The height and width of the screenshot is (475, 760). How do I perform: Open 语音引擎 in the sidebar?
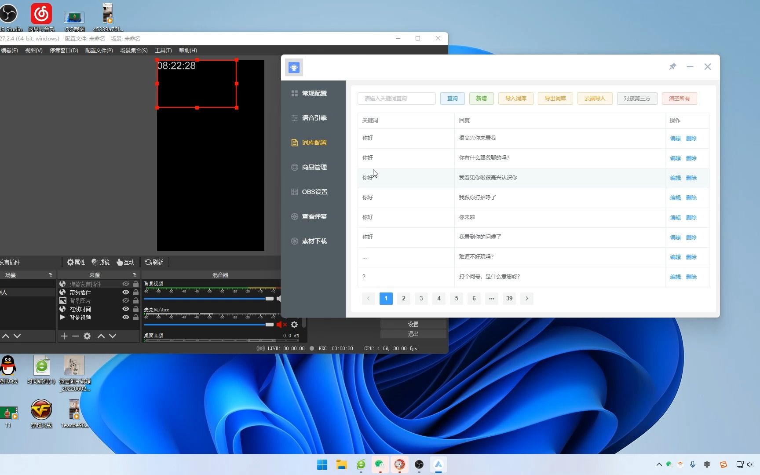point(309,118)
